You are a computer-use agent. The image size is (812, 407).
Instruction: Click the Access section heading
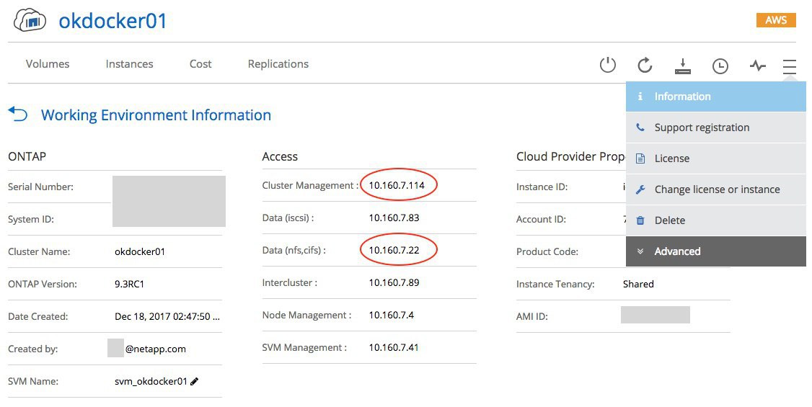point(280,157)
